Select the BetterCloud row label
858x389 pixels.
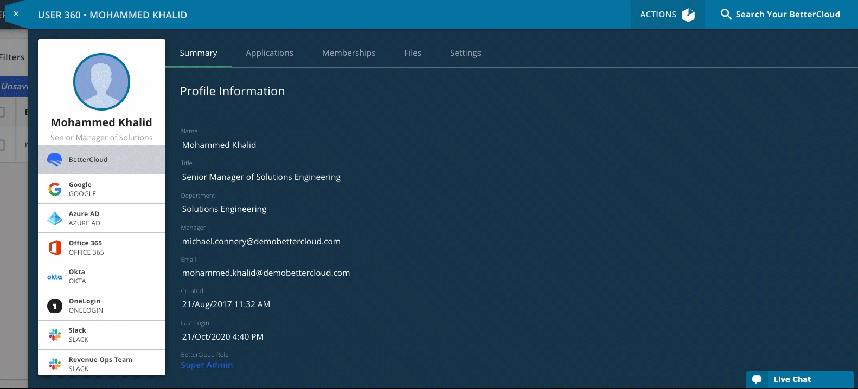click(x=88, y=160)
